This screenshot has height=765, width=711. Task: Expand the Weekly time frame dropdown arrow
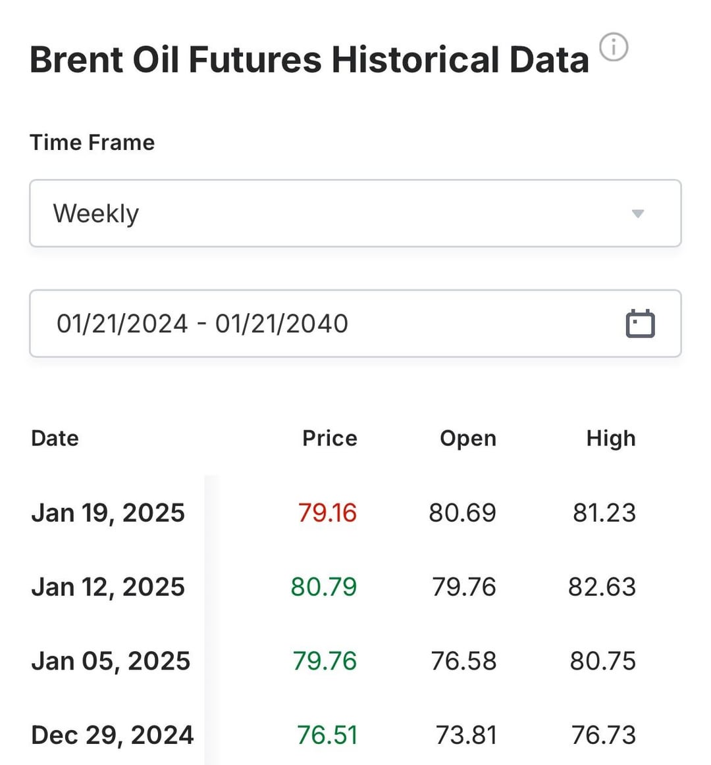coord(638,214)
